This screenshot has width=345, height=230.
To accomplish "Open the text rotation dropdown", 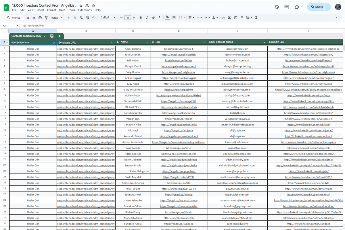I will pos(215,18).
